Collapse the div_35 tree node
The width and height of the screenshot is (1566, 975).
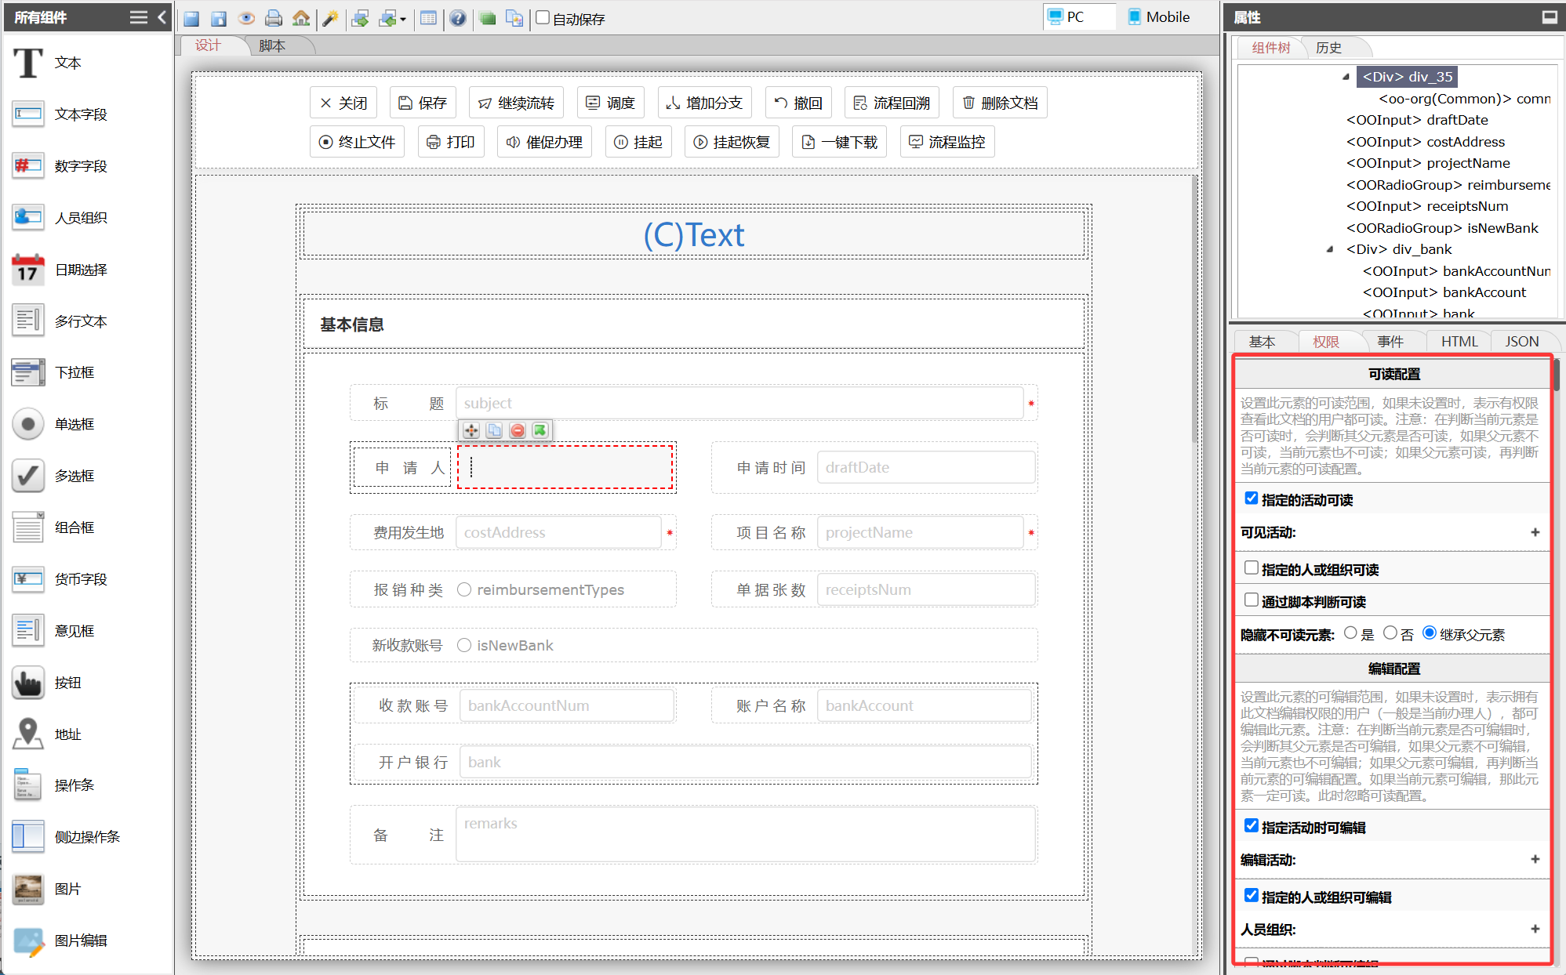pyautogui.click(x=1346, y=77)
